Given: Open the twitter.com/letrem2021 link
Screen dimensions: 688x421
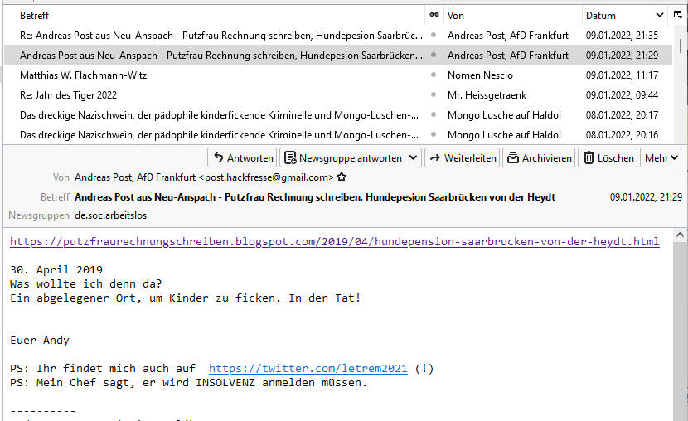Looking at the screenshot, I should pyautogui.click(x=308, y=368).
